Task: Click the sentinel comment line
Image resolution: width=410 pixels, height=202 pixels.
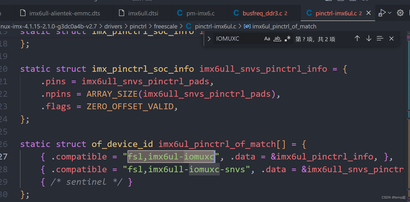Action: [86, 182]
